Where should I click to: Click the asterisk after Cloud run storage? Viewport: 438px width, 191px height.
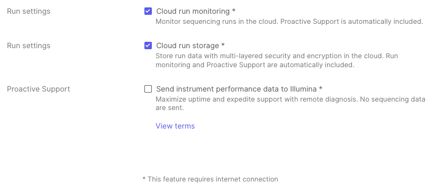pos(223,44)
